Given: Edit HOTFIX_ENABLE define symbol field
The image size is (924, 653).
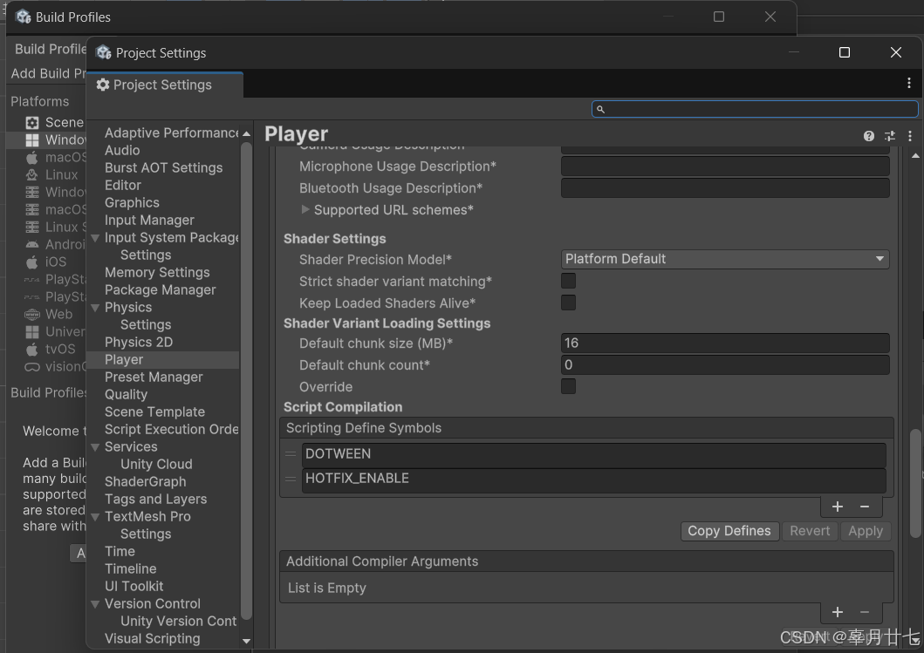Looking at the screenshot, I should click(594, 480).
